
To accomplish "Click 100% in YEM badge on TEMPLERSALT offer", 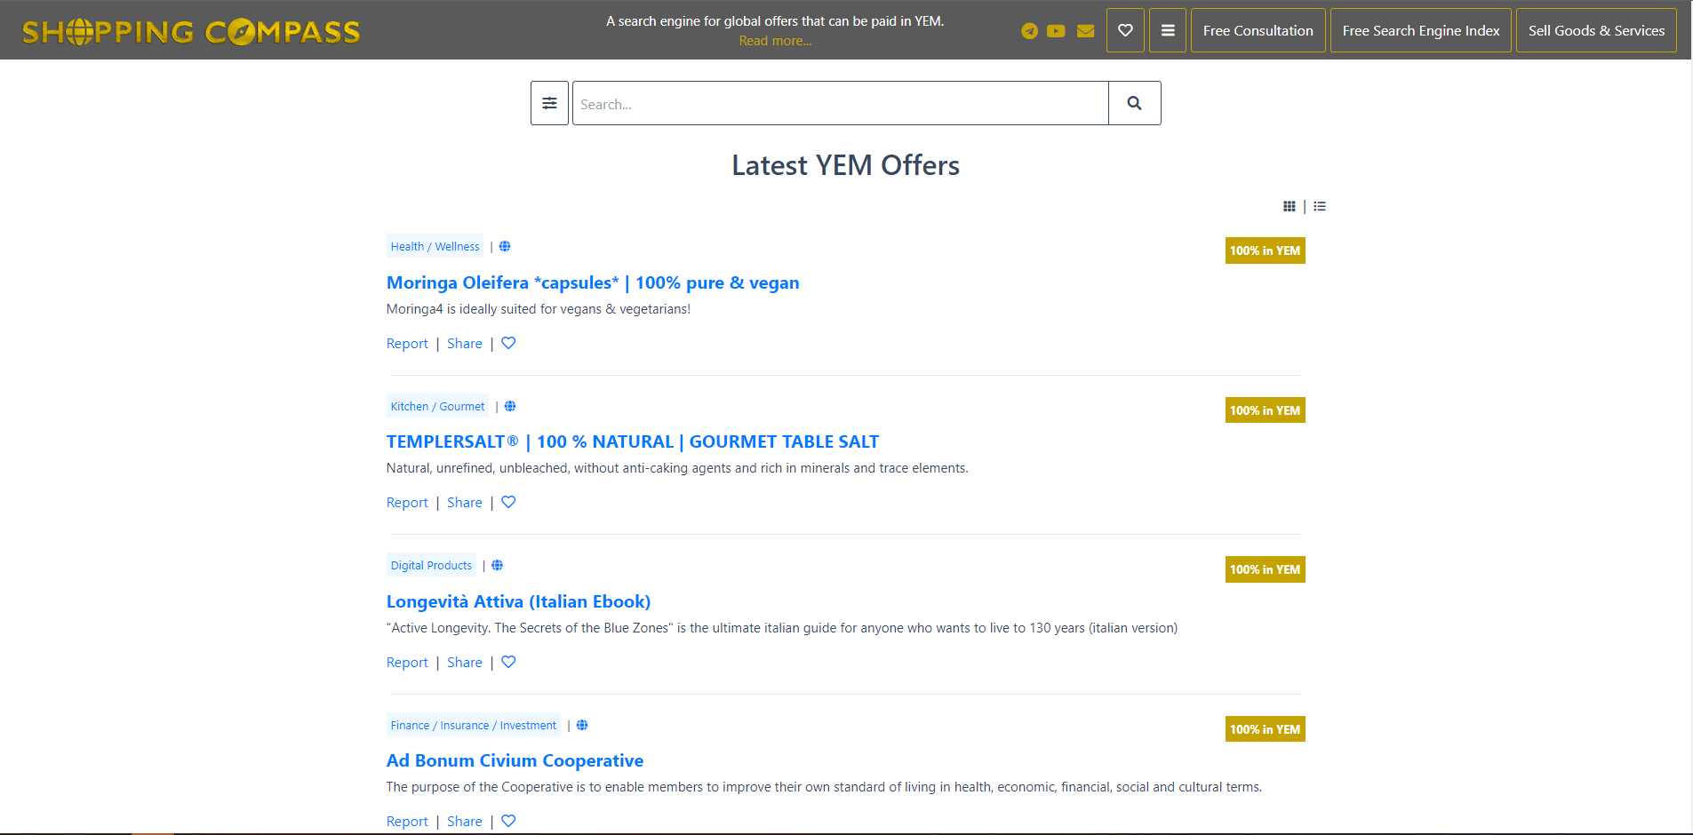I will coord(1265,410).
